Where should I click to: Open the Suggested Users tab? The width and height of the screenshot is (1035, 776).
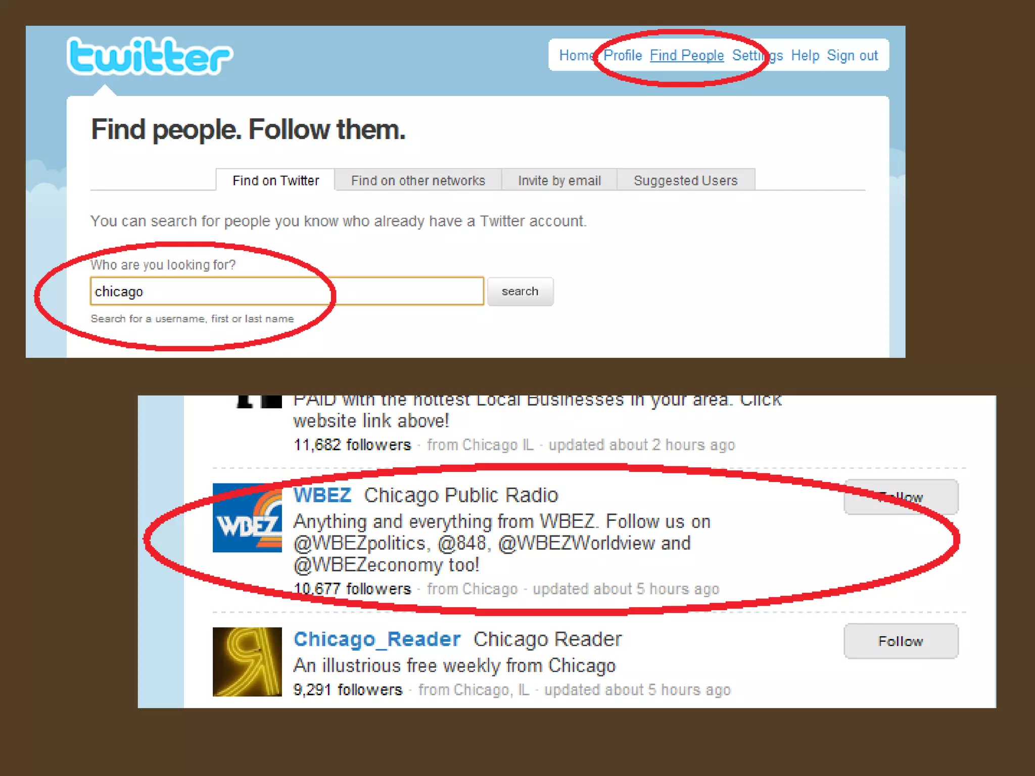686,180
